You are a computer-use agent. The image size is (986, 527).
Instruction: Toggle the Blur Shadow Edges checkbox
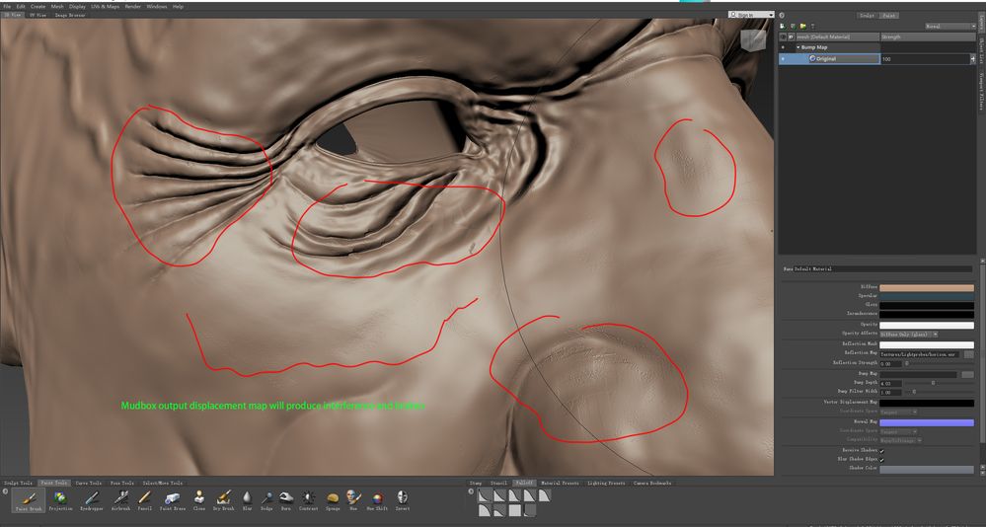(x=882, y=460)
